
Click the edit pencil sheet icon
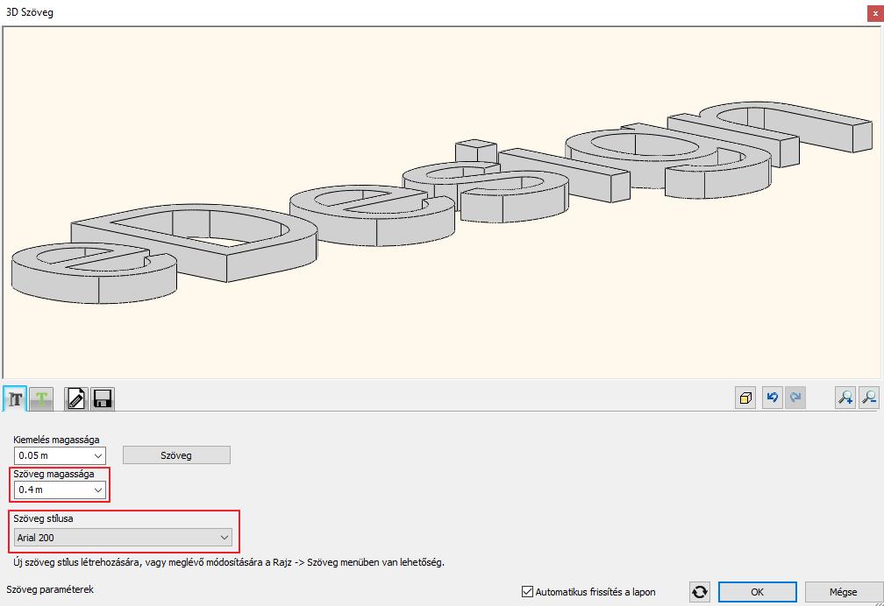coord(76,399)
